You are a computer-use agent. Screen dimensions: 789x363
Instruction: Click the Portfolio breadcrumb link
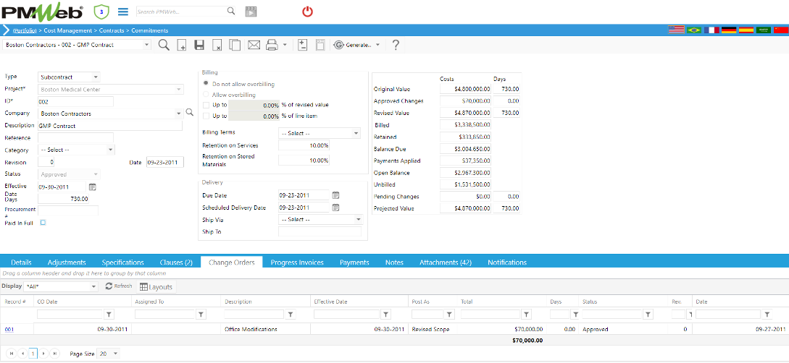click(x=24, y=30)
